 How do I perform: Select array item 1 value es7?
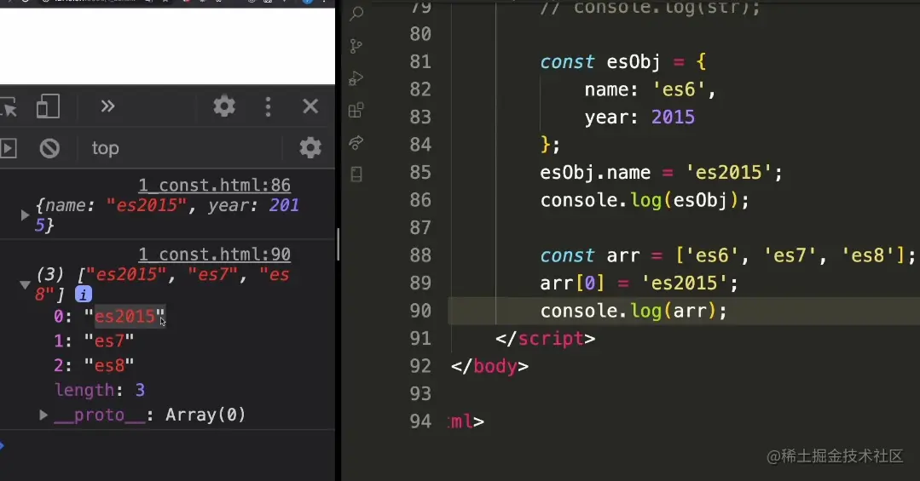[109, 341]
